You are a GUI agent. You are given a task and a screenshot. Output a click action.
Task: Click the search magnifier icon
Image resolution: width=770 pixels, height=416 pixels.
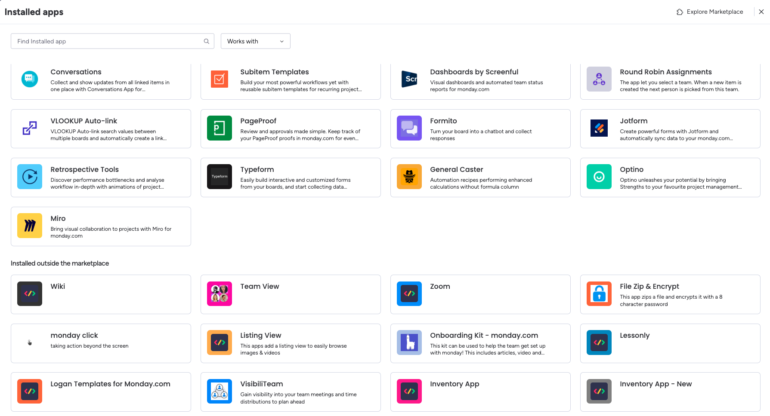click(x=207, y=41)
